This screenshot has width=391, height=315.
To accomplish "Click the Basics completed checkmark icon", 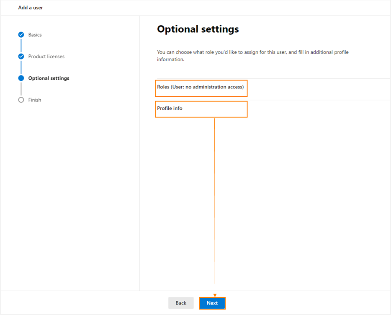I will point(21,35).
